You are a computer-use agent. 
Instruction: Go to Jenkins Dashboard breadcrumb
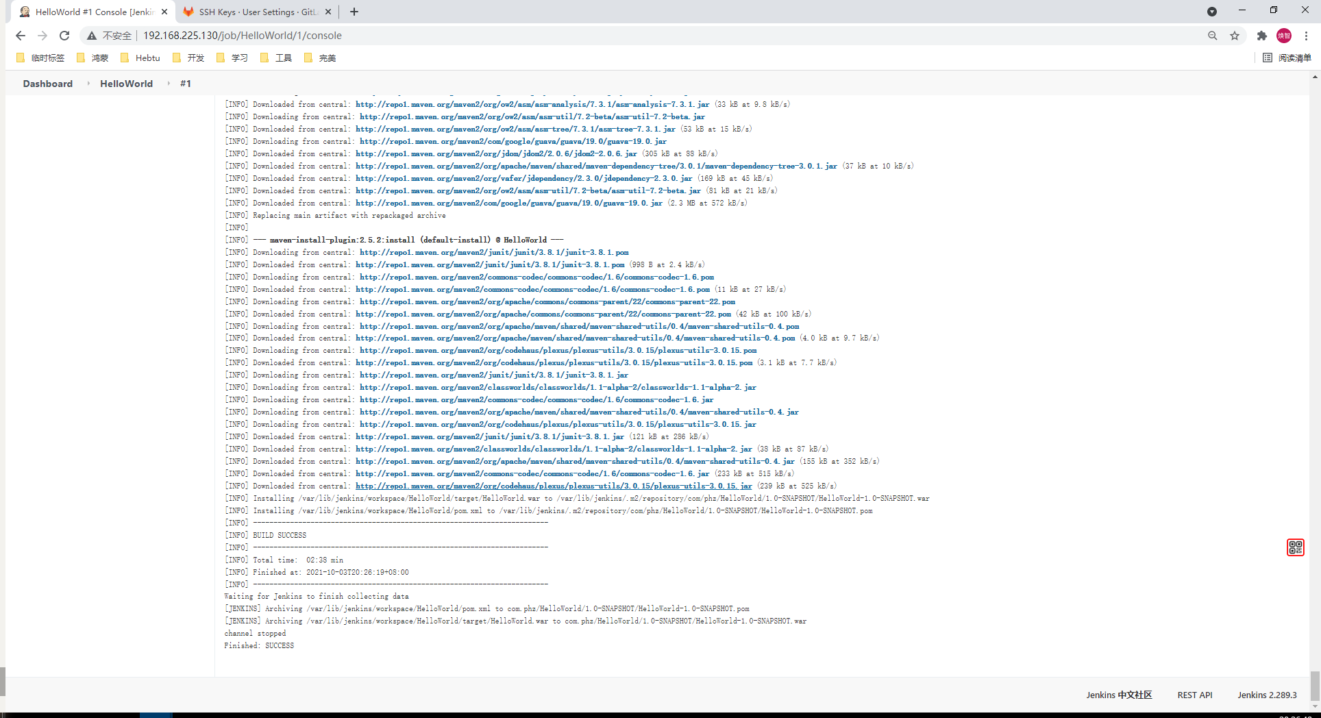coord(48,84)
